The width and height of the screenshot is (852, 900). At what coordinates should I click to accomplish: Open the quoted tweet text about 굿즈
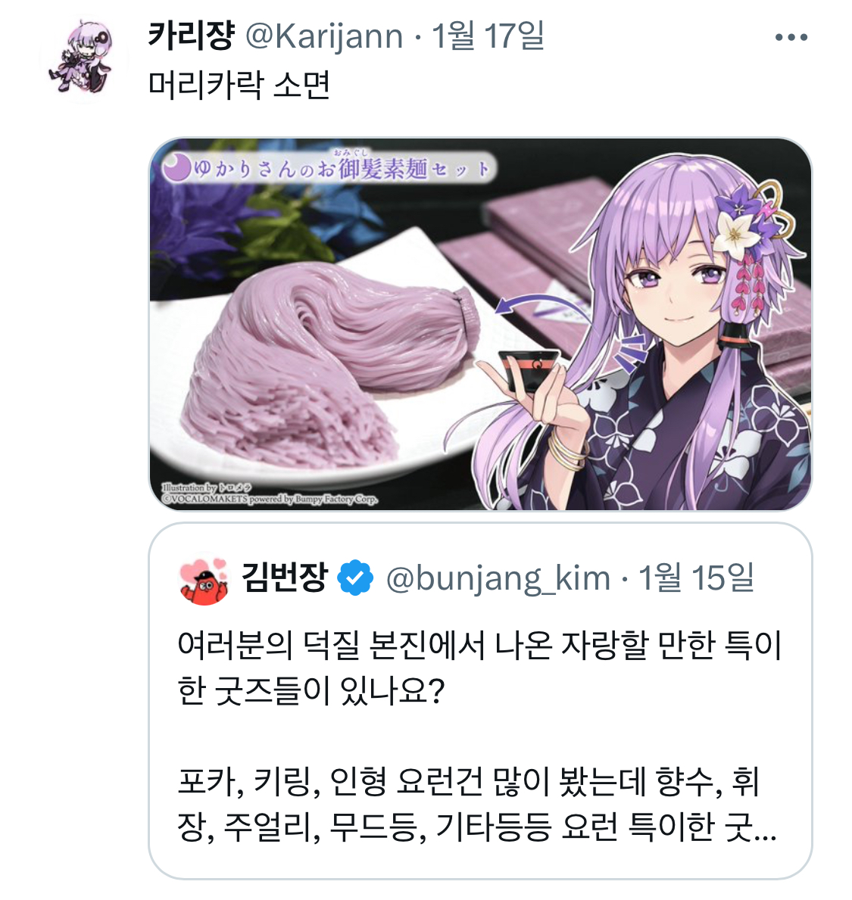pos(479,737)
